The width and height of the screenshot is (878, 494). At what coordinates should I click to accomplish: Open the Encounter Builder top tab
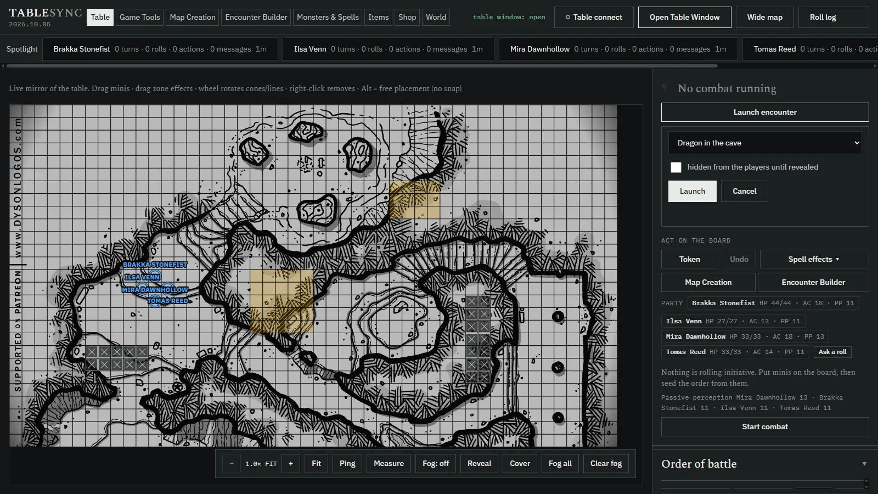coord(256,17)
